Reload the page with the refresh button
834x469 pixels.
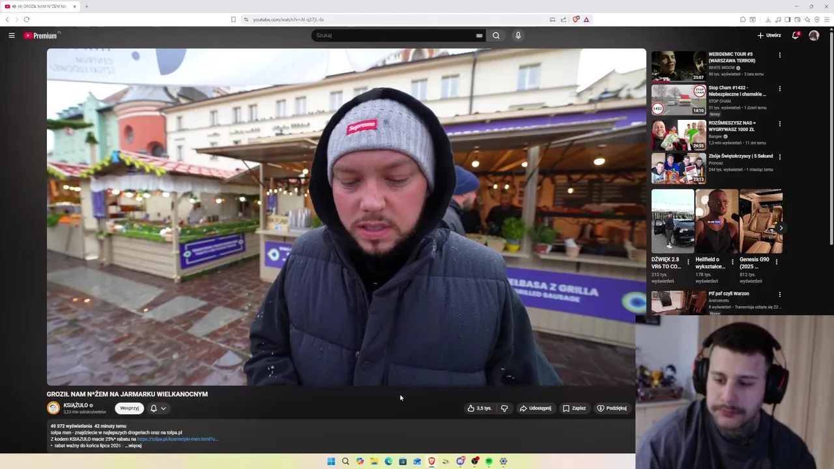27,20
